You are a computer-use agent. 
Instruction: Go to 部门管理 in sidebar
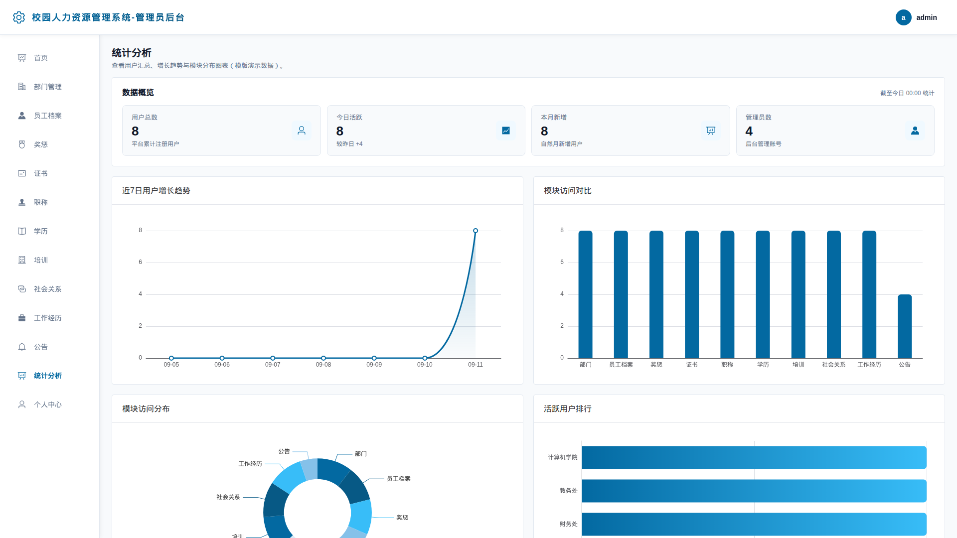pos(50,87)
